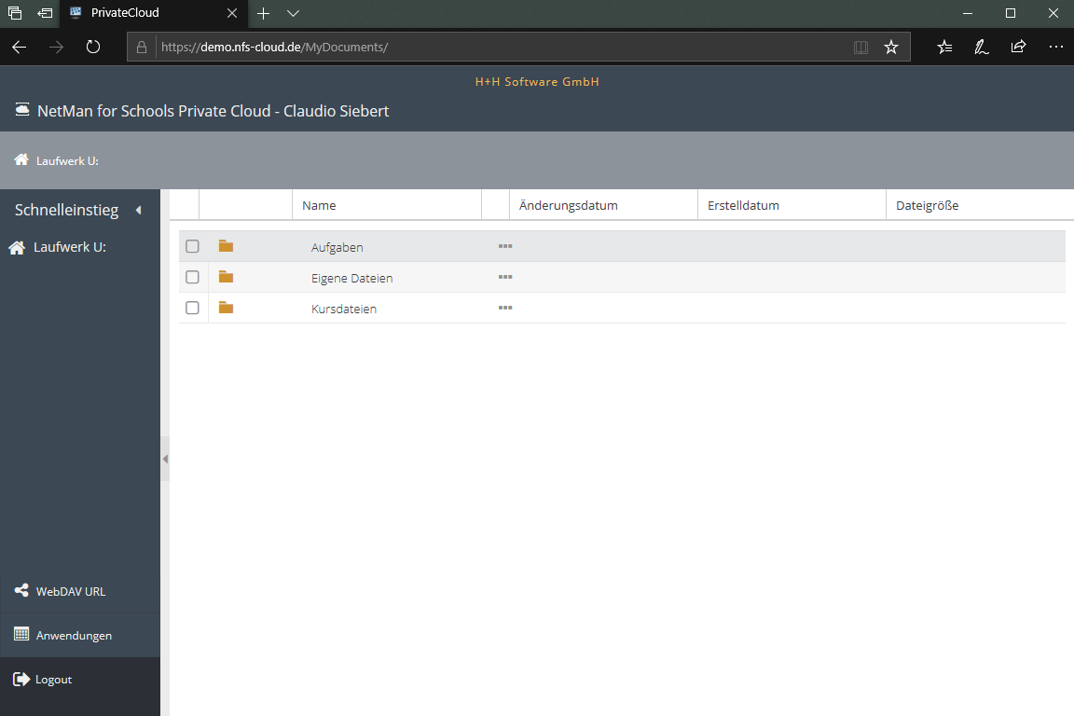Click the padlock site security icon
The image size is (1074, 716).
click(x=142, y=48)
